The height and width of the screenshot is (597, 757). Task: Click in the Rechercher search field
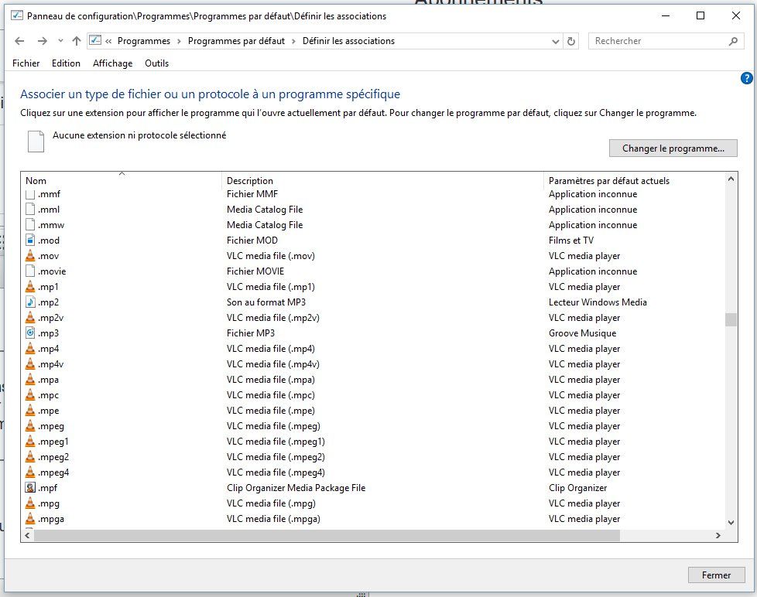pos(658,41)
